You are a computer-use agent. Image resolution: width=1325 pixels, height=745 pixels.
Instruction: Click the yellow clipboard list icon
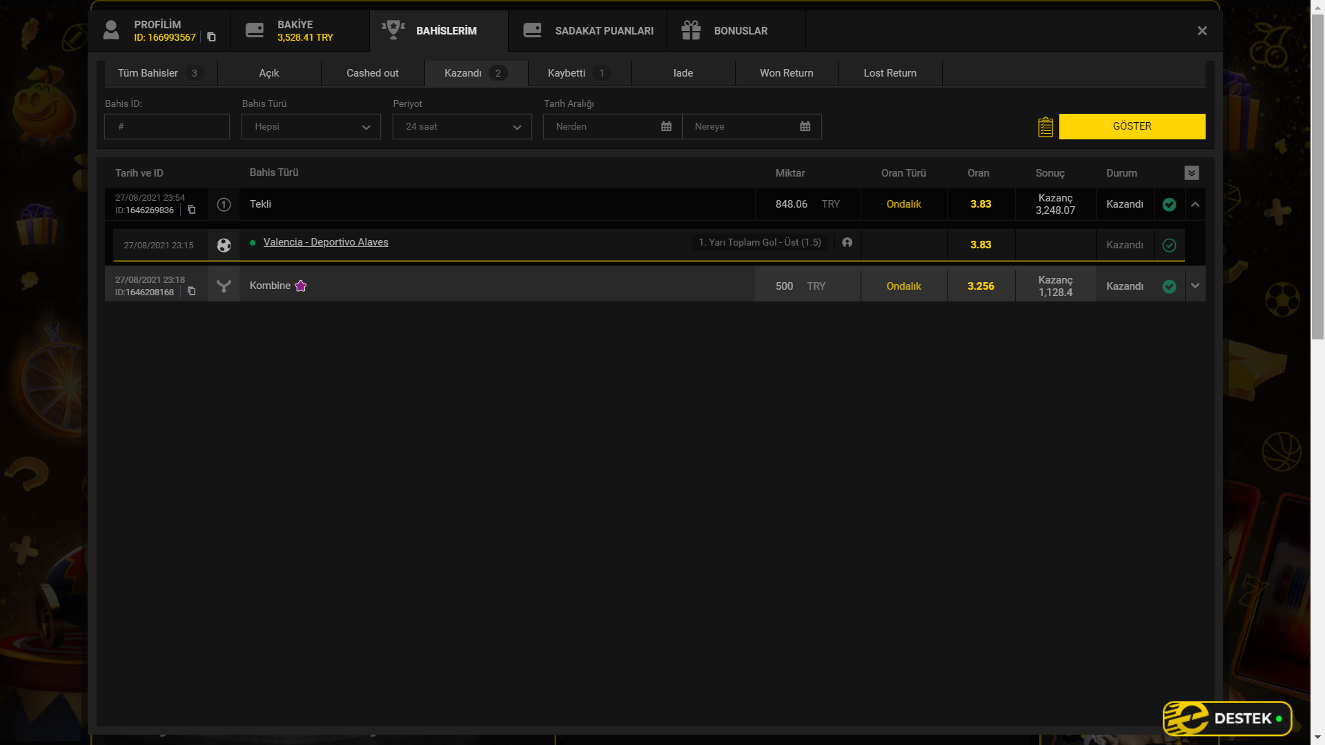[x=1045, y=127]
